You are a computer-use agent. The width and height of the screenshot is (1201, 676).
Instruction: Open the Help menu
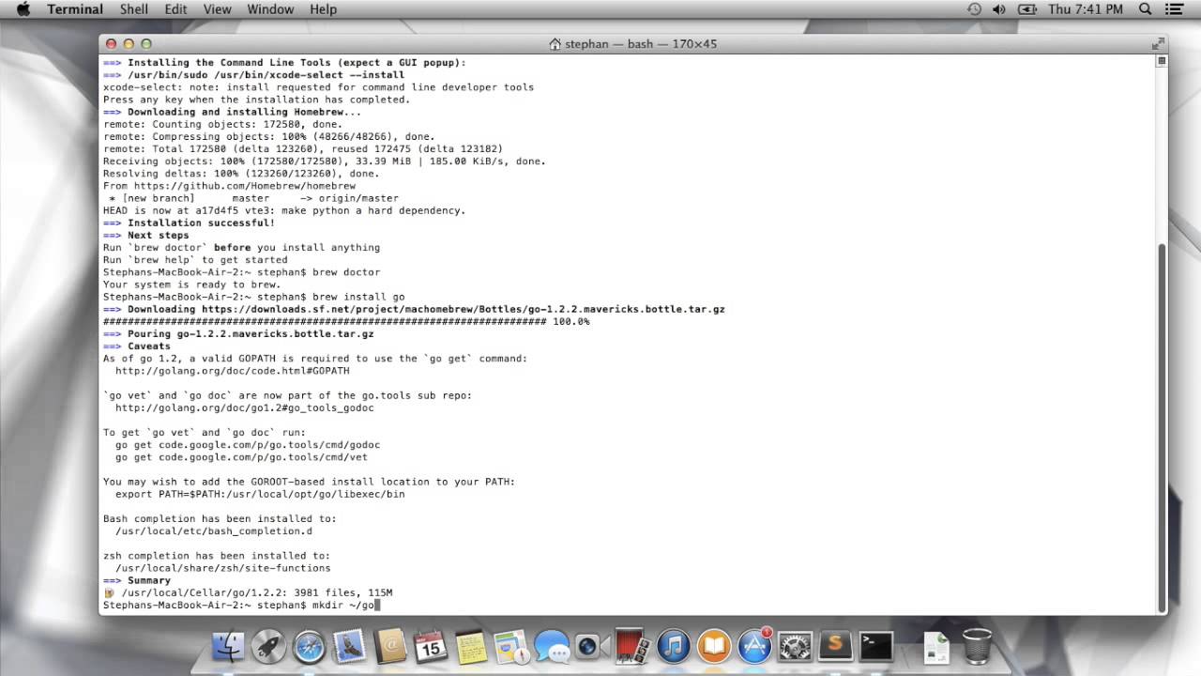(323, 9)
